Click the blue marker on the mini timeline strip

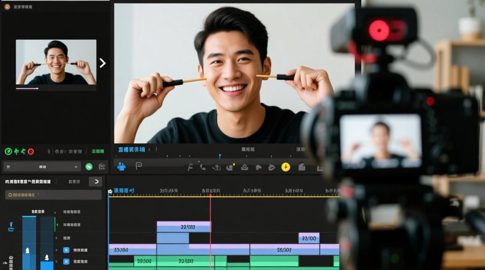coord(220,156)
